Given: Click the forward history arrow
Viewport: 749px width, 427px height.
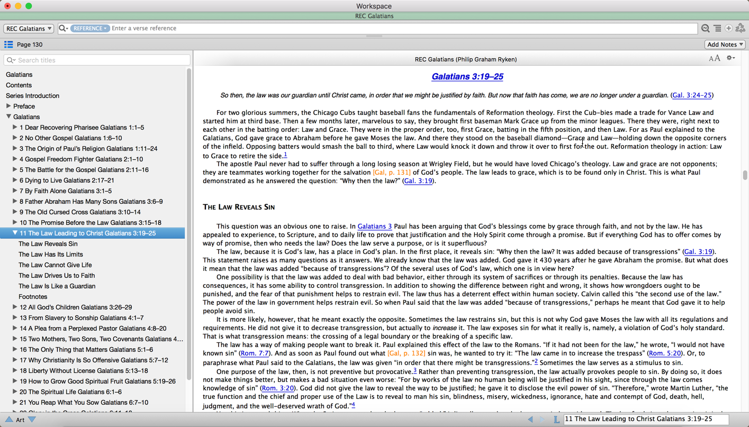Looking at the screenshot, I should 542,419.
